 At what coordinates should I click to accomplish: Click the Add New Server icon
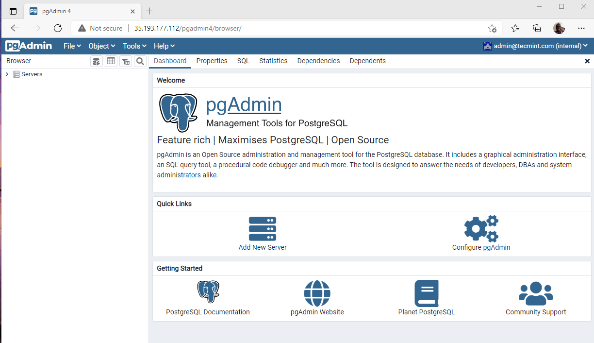point(263,229)
